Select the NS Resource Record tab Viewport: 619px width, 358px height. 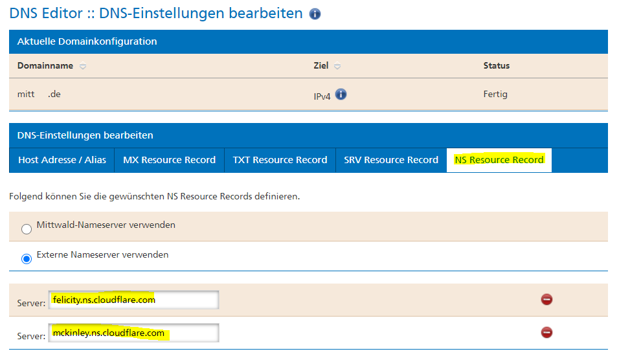pos(499,160)
